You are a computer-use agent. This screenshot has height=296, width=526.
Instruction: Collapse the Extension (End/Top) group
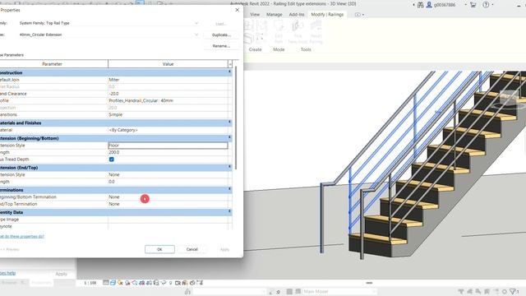tap(230, 167)
